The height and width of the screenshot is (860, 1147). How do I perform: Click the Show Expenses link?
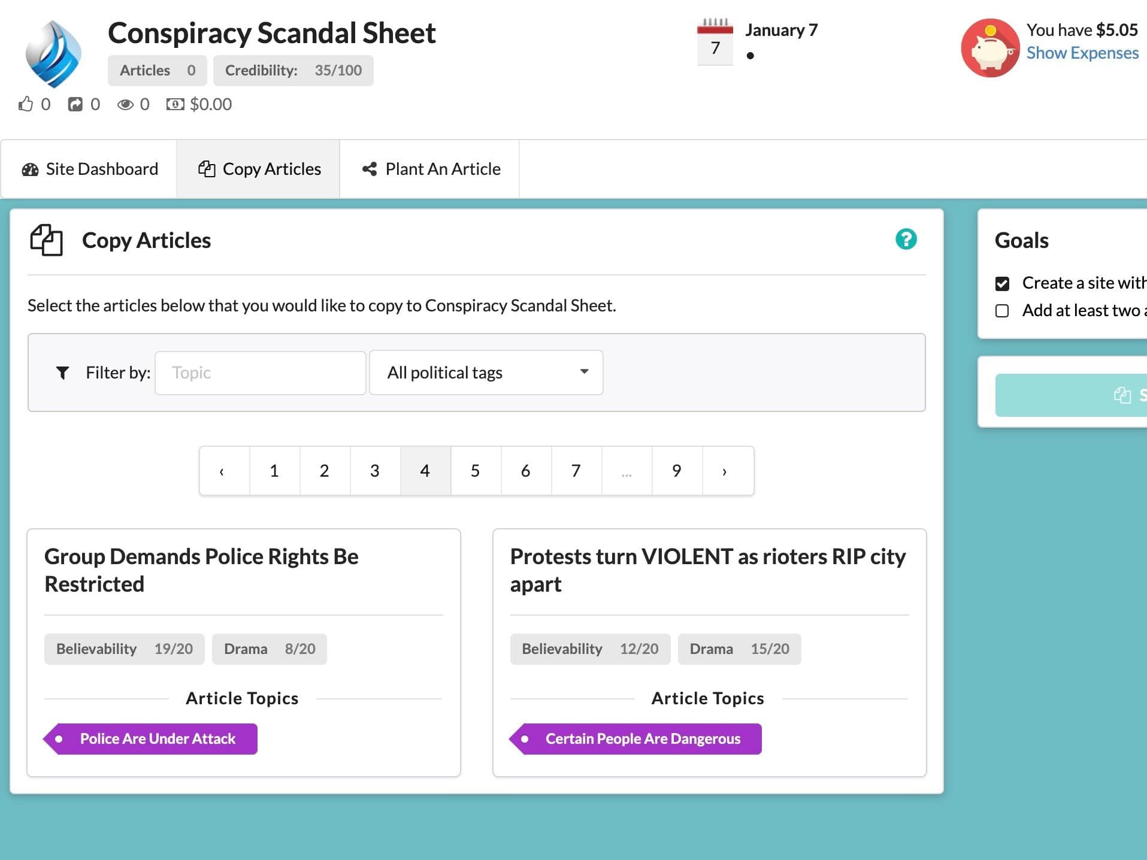(1082, 53)
